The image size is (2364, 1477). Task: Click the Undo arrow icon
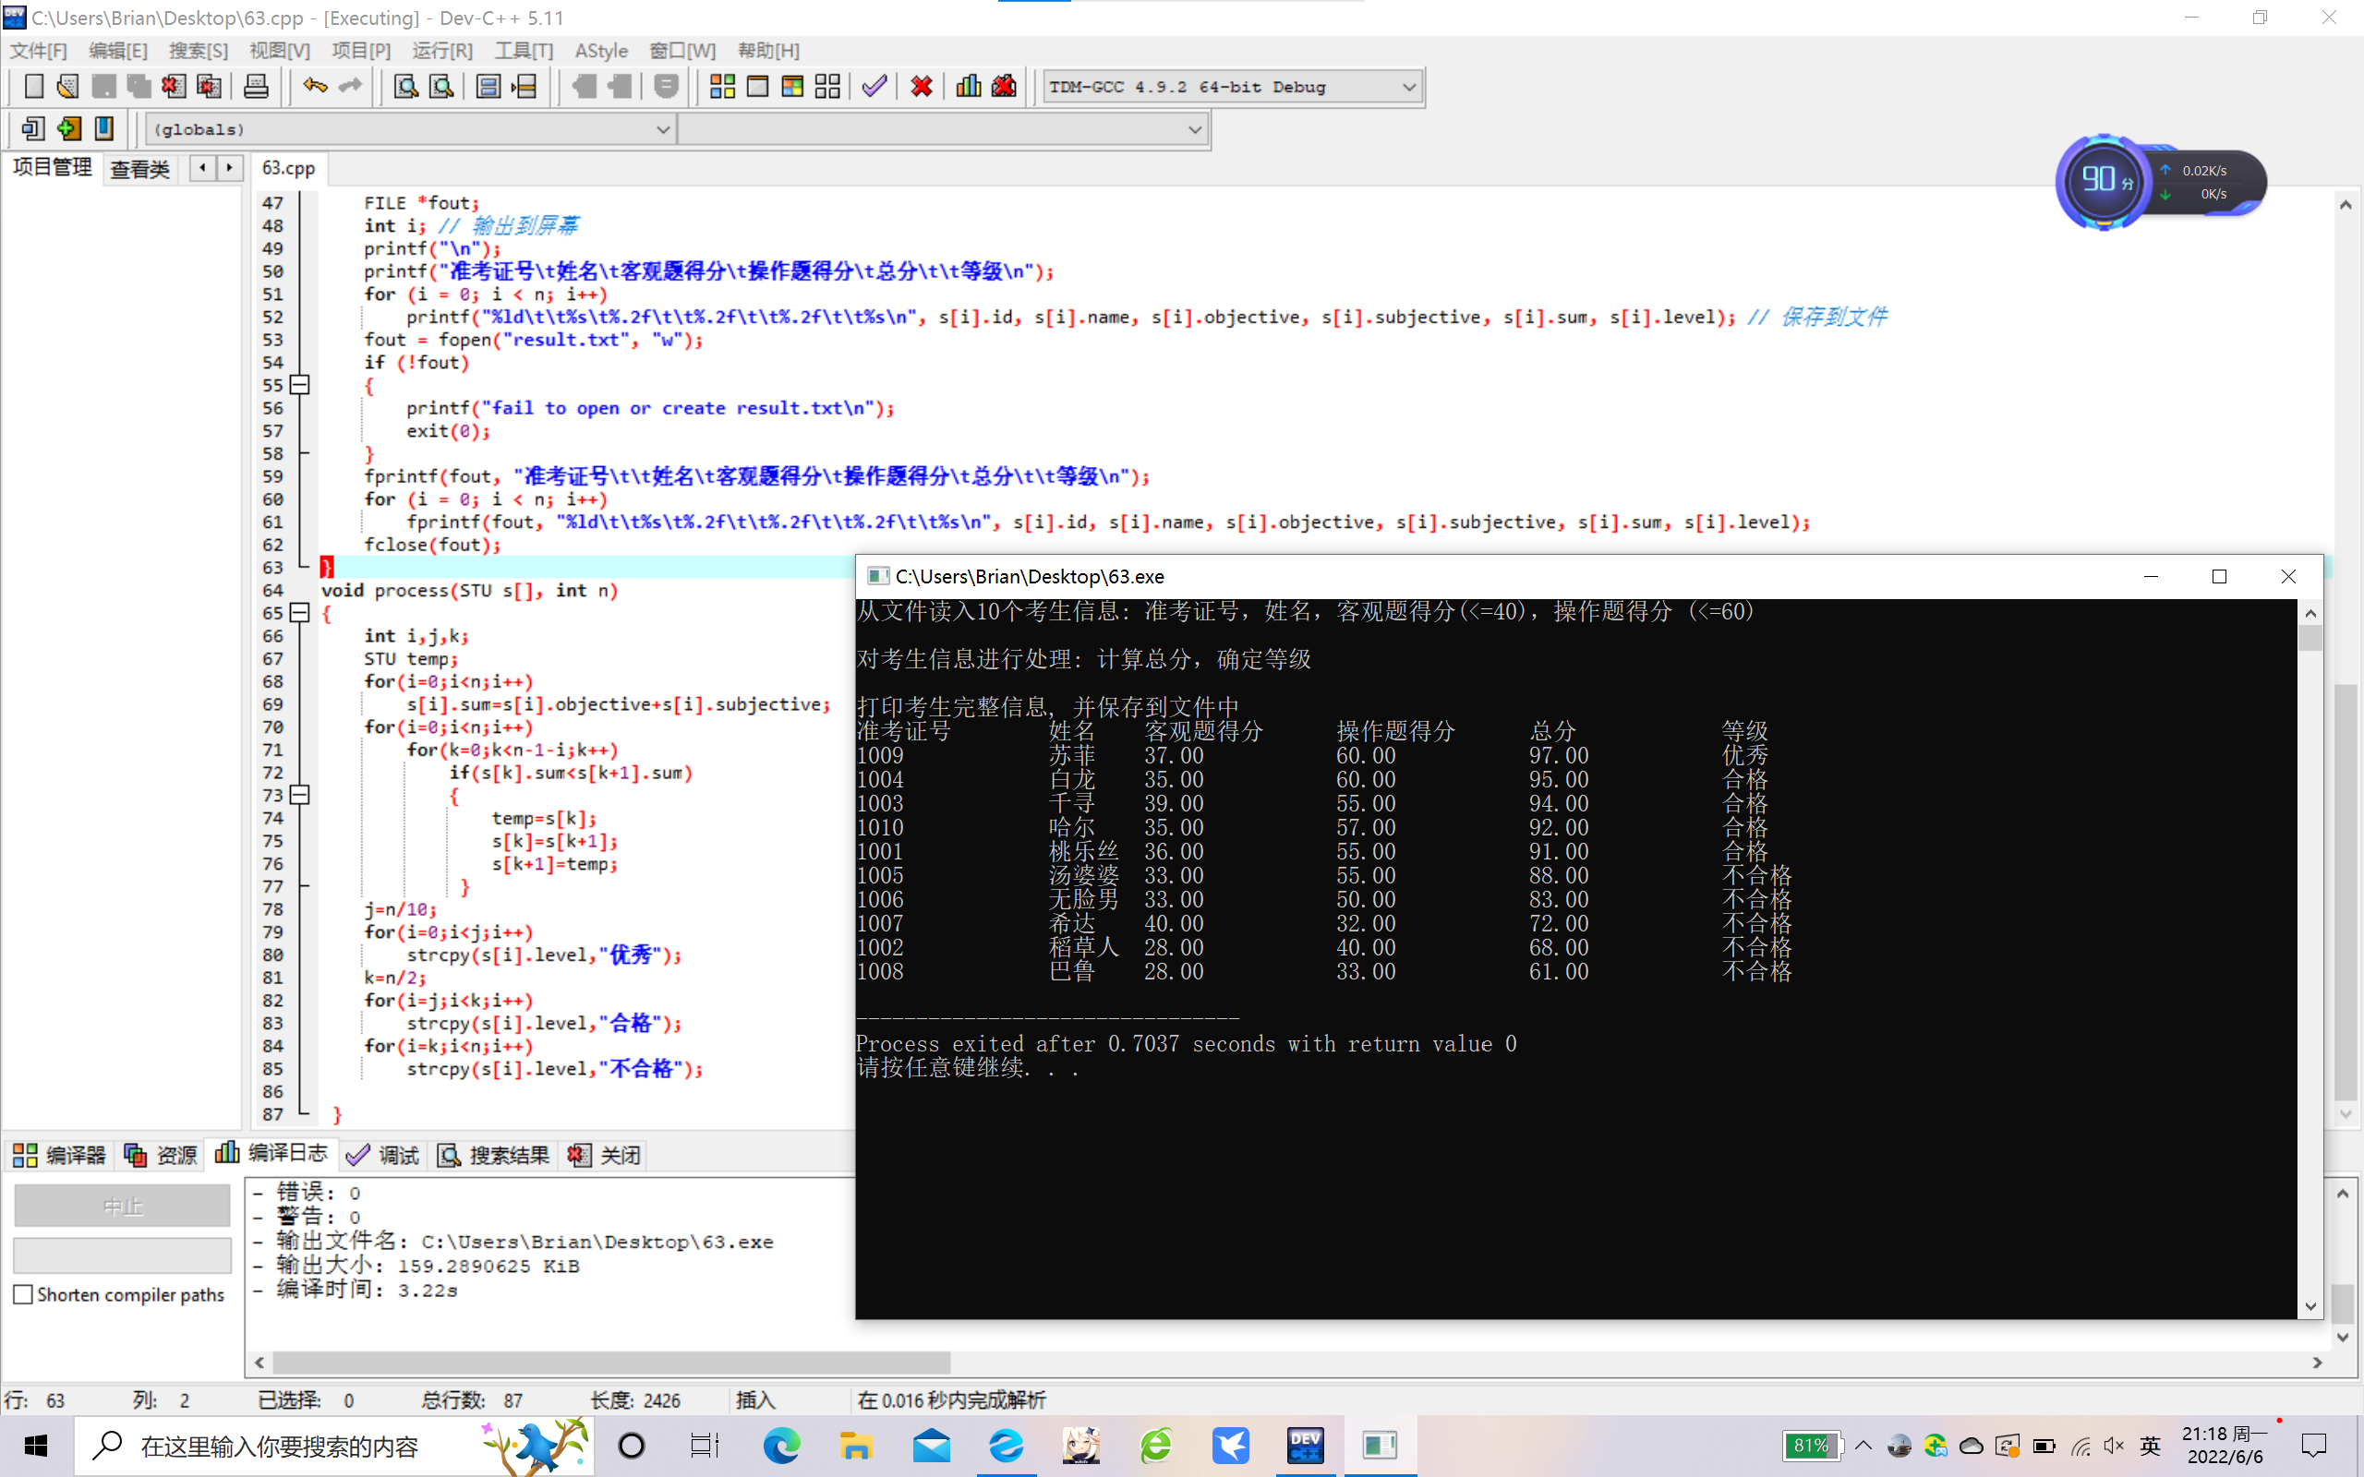[315, 87]
